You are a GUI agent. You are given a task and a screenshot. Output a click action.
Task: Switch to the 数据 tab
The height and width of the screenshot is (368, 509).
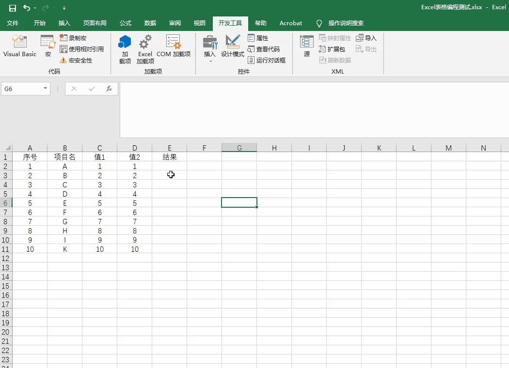click(150, 23)
